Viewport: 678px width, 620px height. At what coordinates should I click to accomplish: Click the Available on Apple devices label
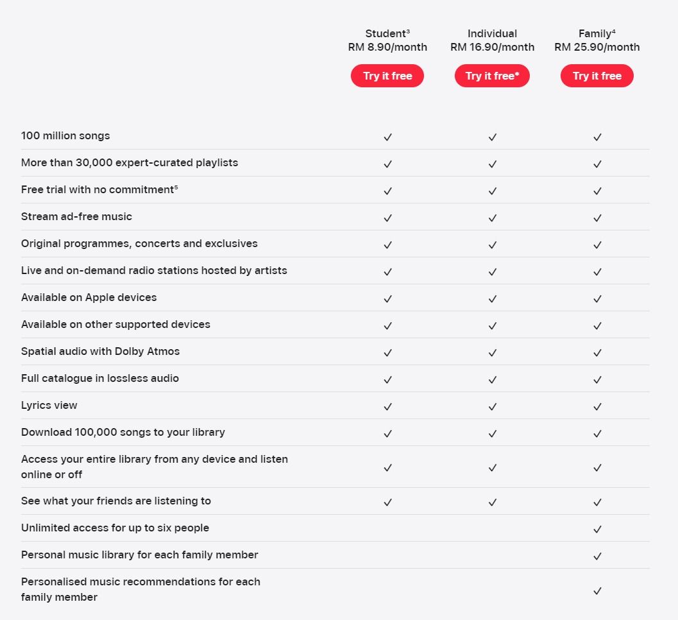tap(89, 297)
